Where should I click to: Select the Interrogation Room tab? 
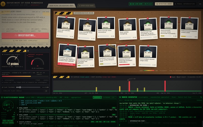click(84, 13)
